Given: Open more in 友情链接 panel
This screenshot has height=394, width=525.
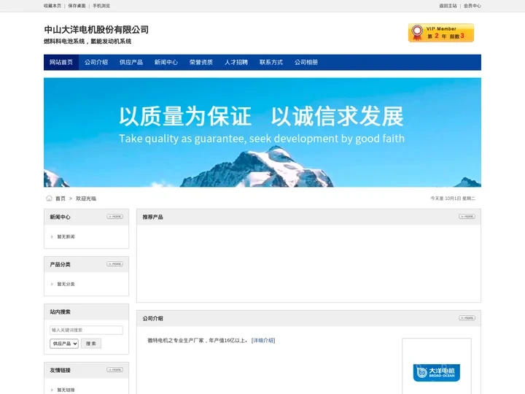Looking at the screenshot, I should point(115,370).
